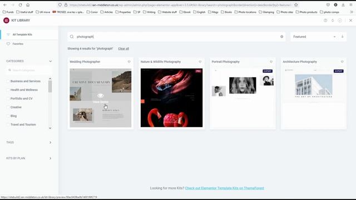The width and height of the screenshot is (356, 200).
Task: Open the Nature & Wildlife Photography title
Action: pos(161,62)
